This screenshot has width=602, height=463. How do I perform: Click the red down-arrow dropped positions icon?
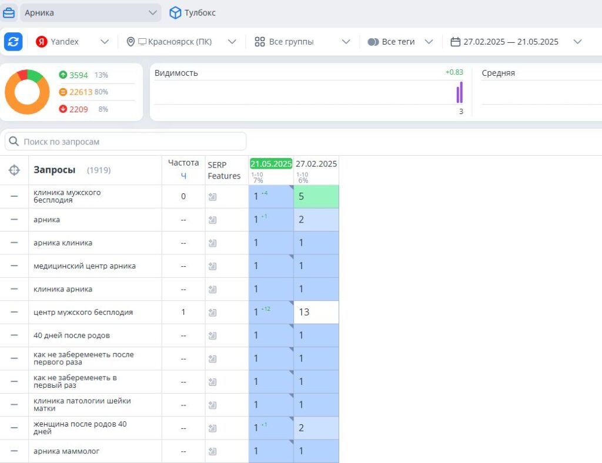63,109
